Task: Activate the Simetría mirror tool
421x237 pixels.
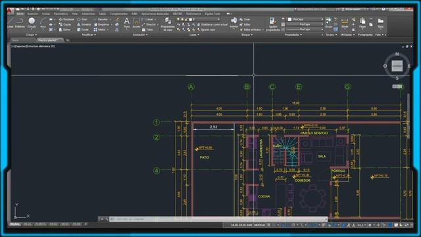Action: [84, 24]
